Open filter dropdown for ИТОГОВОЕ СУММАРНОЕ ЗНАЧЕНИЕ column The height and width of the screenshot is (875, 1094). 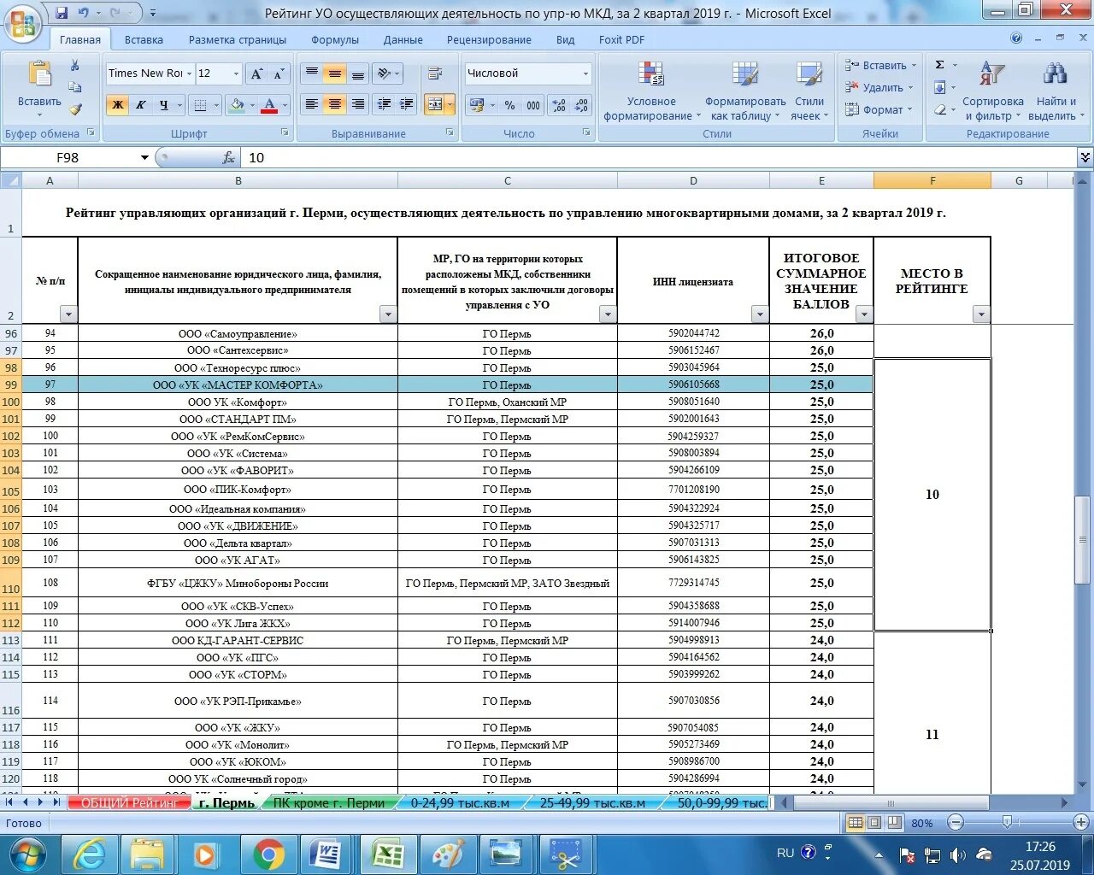[864, 314]
